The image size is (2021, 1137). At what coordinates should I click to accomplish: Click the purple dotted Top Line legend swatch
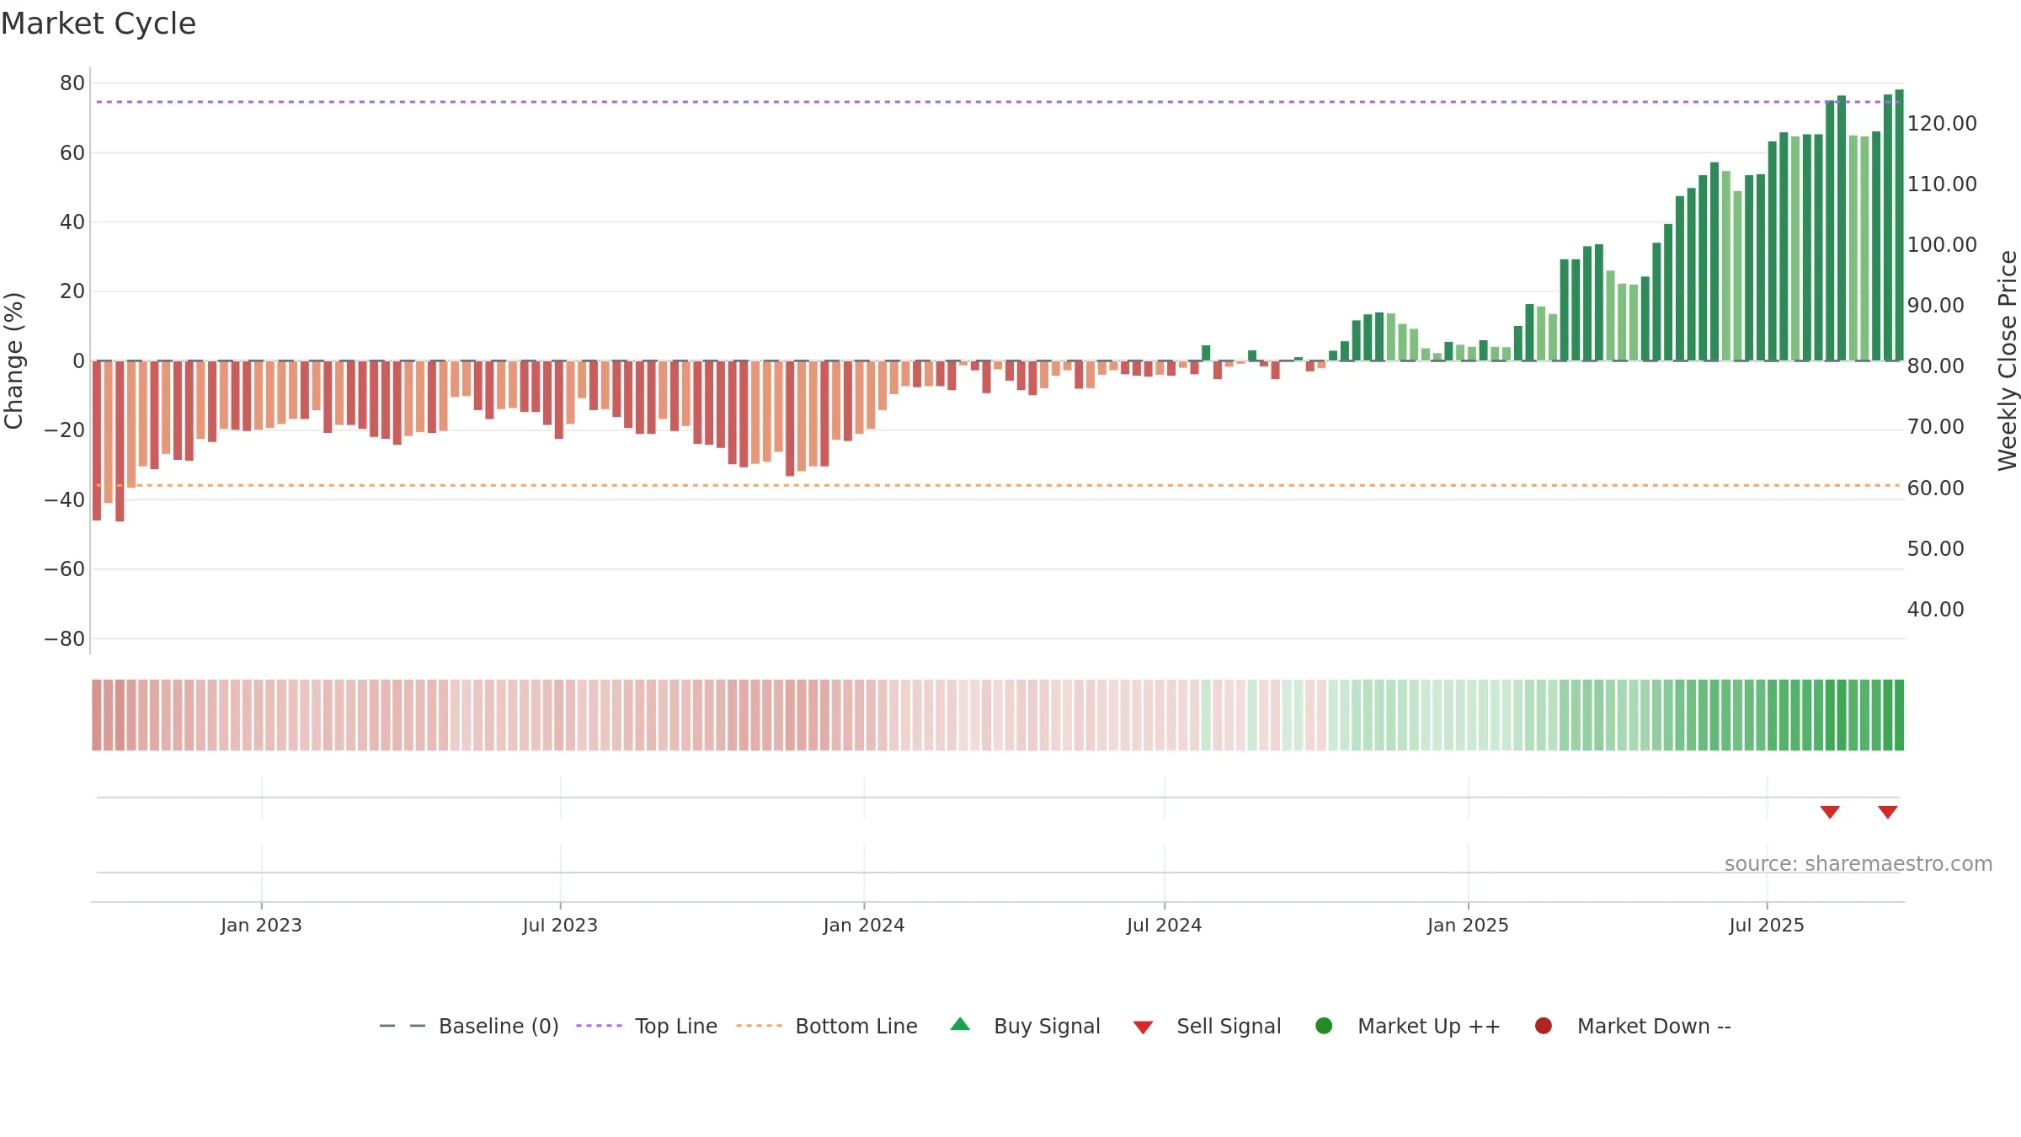(599, 1026)
